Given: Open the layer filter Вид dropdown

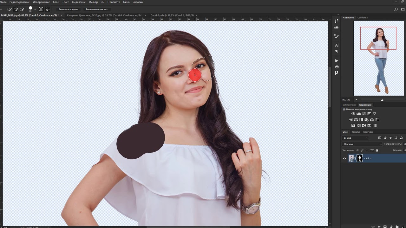Looking at the screenshot, I should [356, 138].
